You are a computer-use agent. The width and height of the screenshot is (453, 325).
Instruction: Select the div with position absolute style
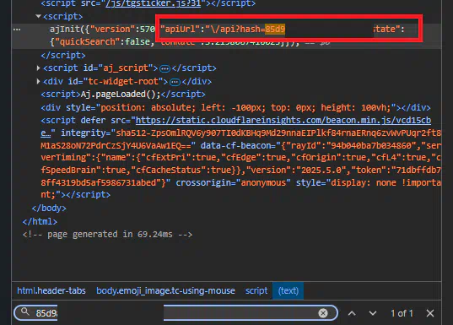click(235, 107)
